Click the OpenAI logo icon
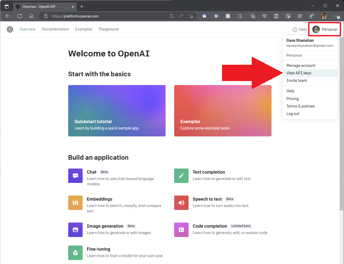The height and width of the screenshot is (264, 344). click(10, 29)
